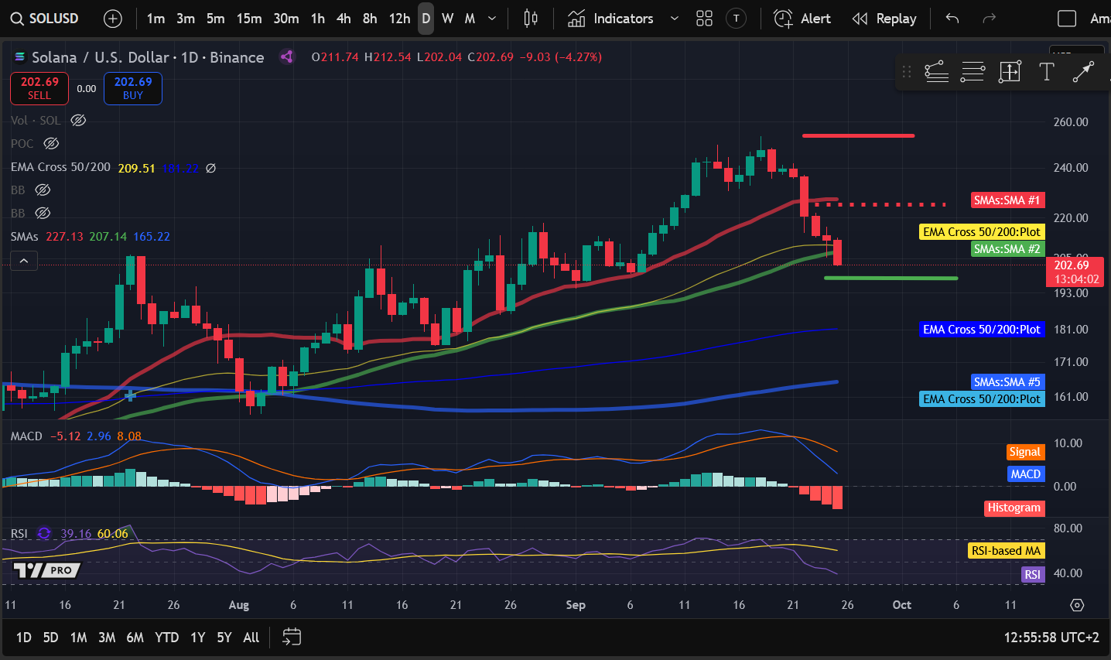1111x660 pixels.
Task: Click the 202.69 BUY button
Action: pyautogui.click(x=133, y=88)
